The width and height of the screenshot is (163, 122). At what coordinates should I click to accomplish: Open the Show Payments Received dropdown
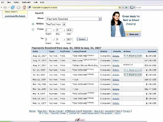(73, 19)
